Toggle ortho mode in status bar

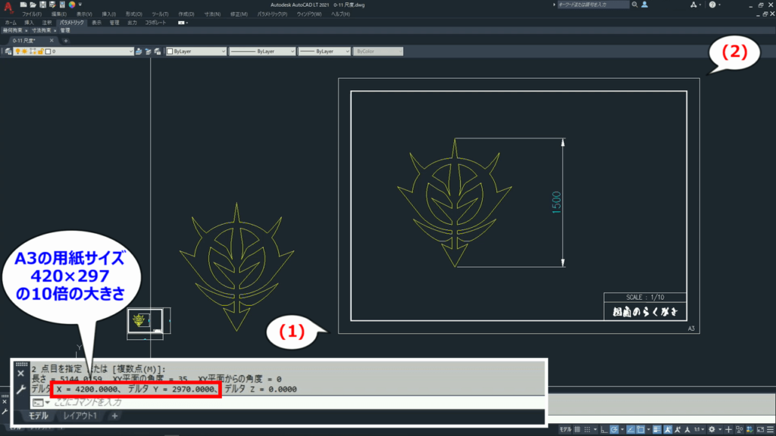[x=604, y=430]
